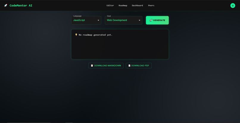This screenshot has width=240, height=123.
Task: Click the CodeMentor AI brand title
Action: 21,6
